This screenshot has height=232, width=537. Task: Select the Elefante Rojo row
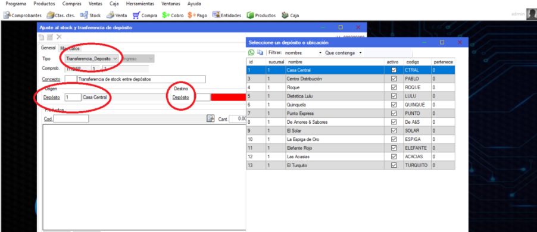(x=351, y=148)
